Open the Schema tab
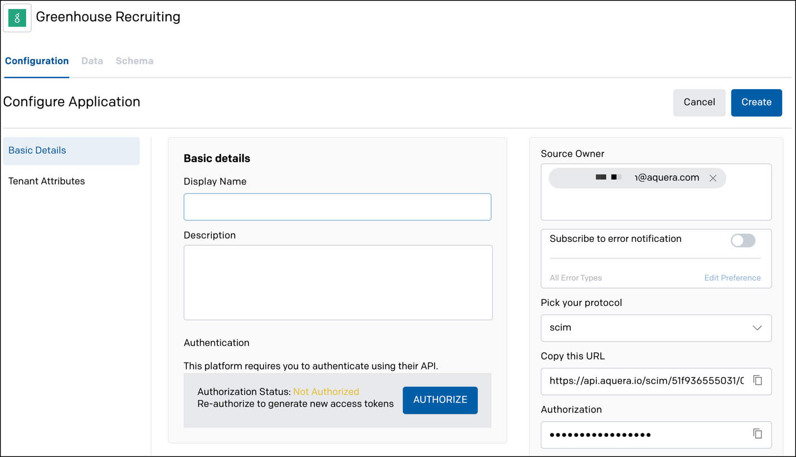This screenshot has width=796, height=457. tap(134, 61)
